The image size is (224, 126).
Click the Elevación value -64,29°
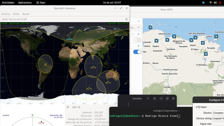[x=98, y=116]
